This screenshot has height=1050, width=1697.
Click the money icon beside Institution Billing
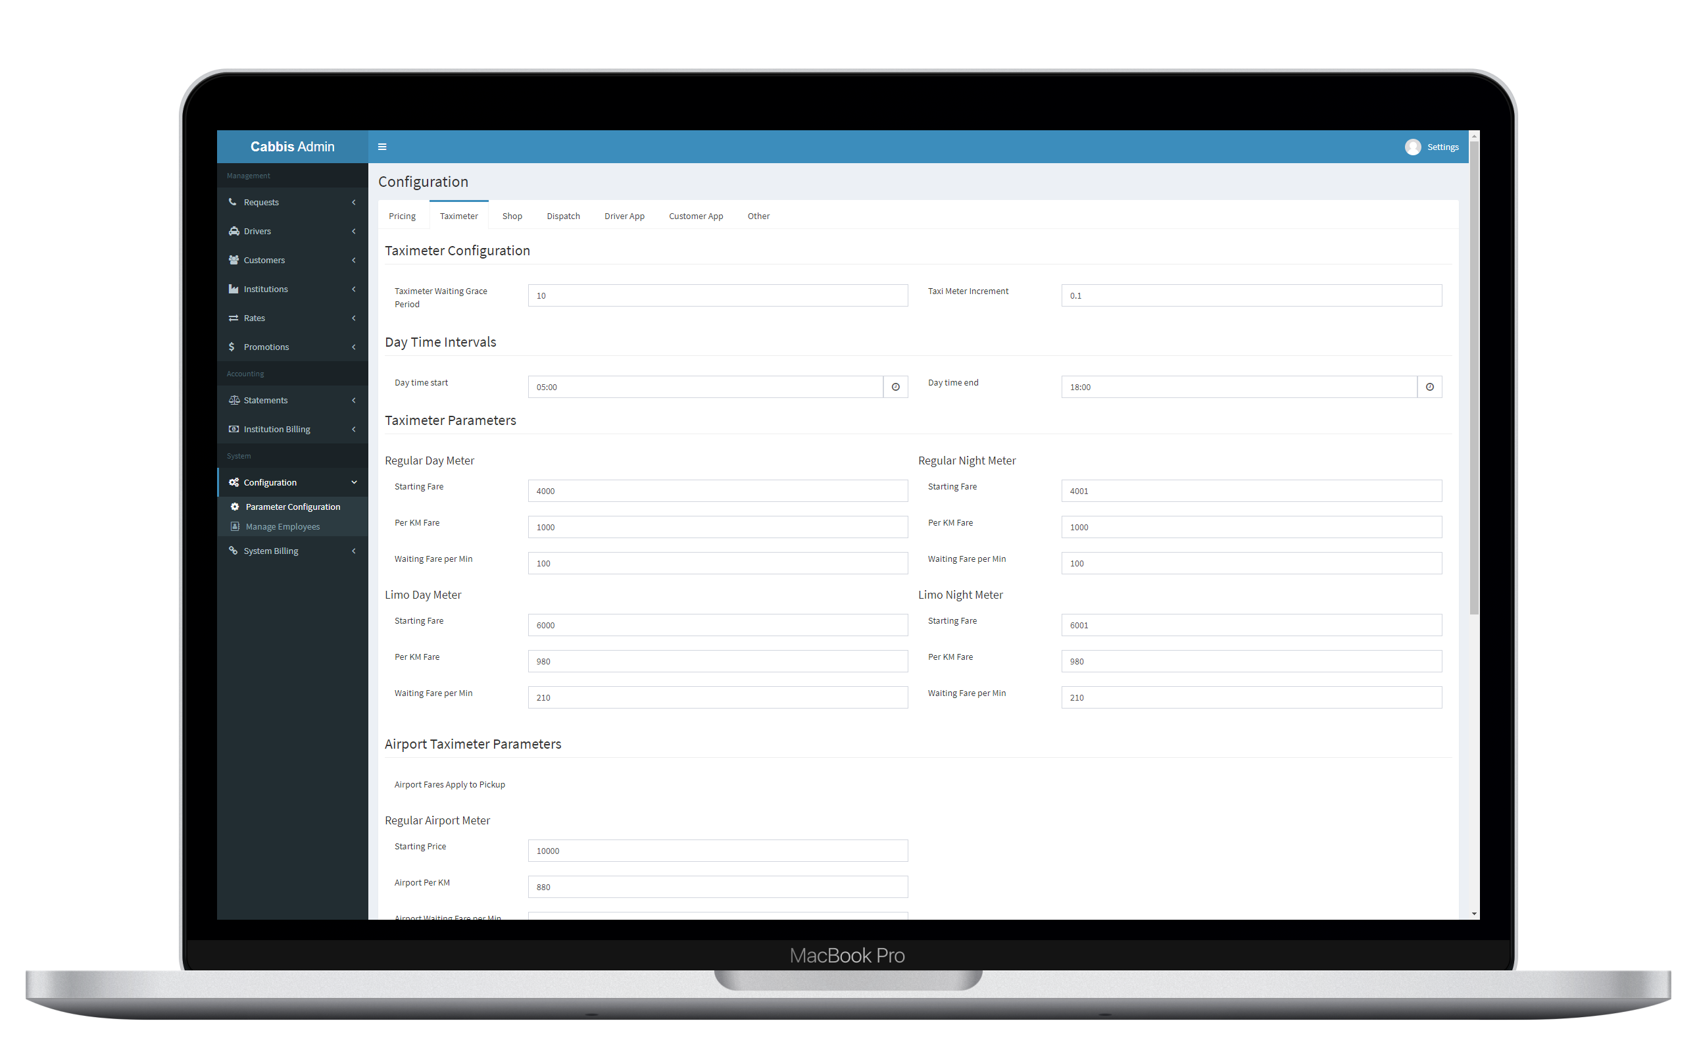tap(234, 429)
